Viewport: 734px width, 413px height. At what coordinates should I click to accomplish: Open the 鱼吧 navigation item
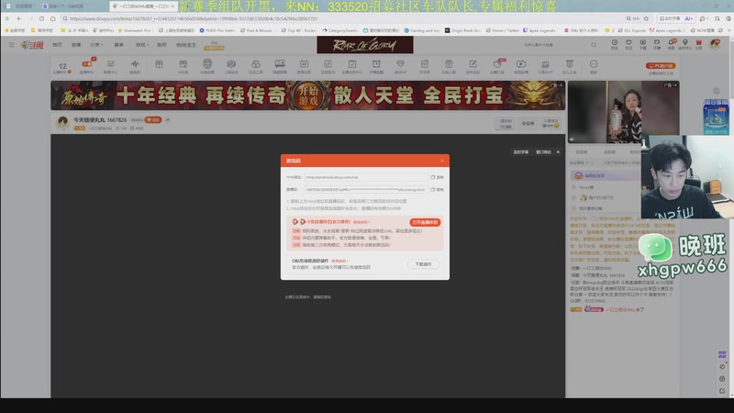click(x=161, y=45)
